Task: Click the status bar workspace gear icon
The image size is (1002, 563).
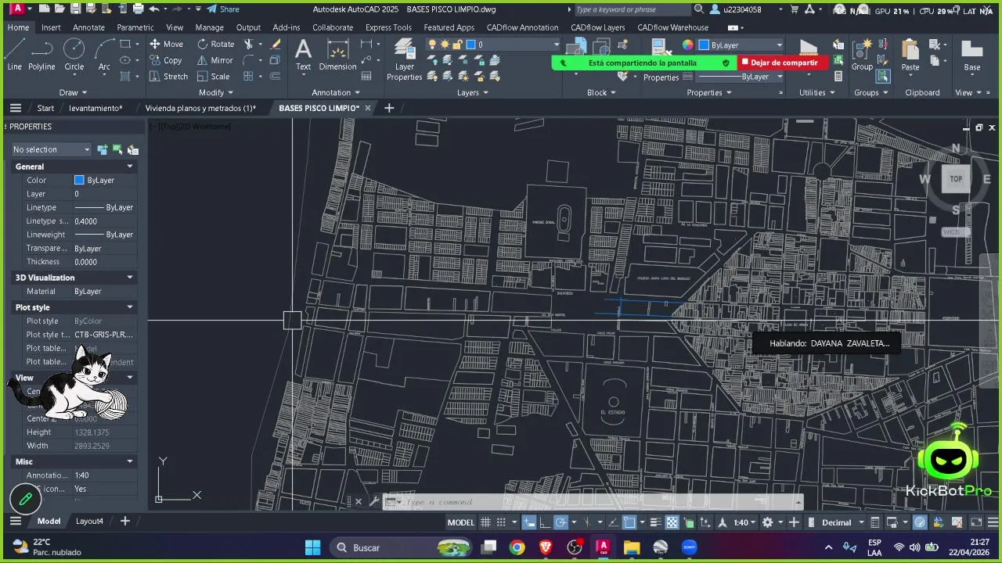Action: click(x=768, y=522)
